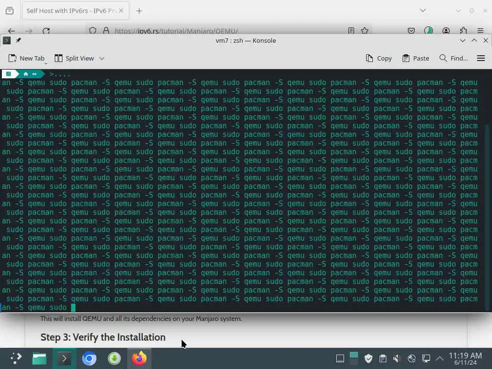Copy selection with the Copy button
The image size is (492, 369).
379,58
